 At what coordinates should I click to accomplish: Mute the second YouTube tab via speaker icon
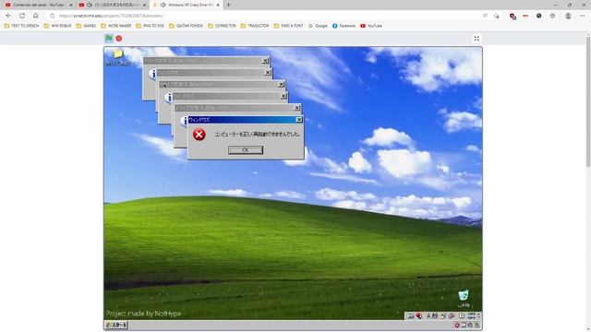click(90, 5)
